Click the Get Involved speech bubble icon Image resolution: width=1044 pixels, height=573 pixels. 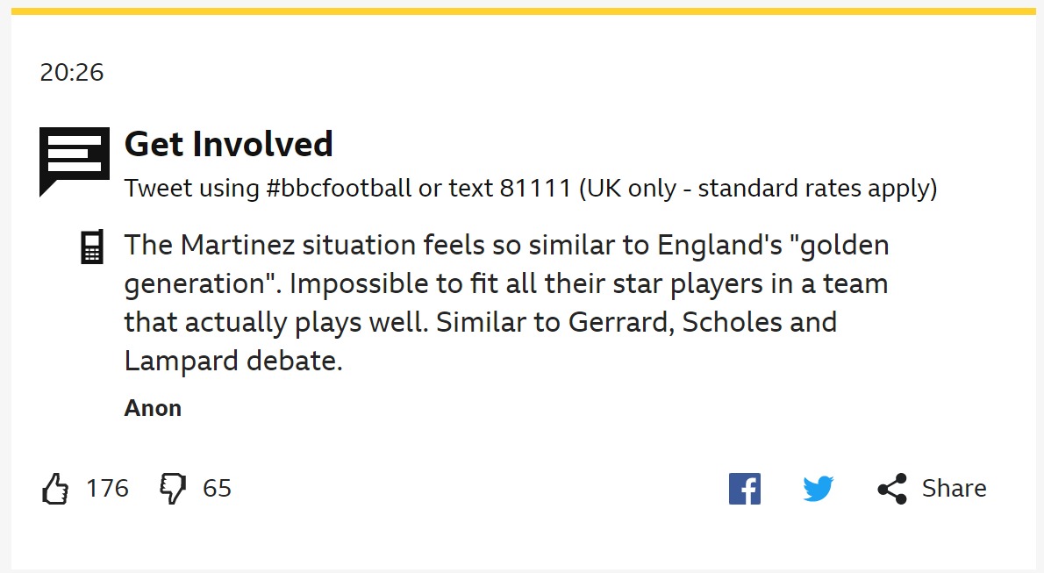[x=75, y=161]
